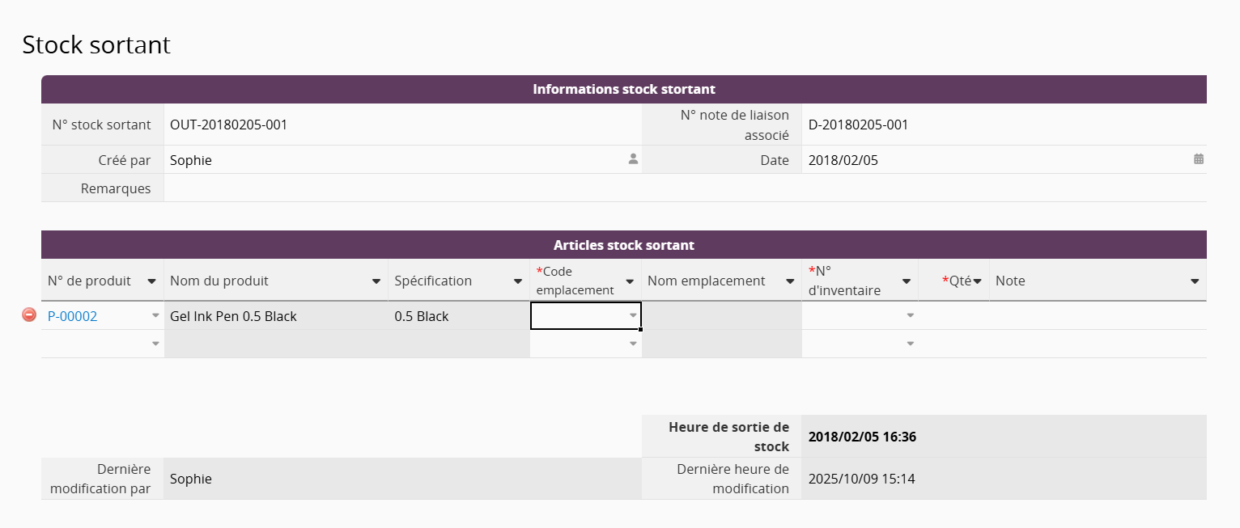Open the Nom emplacement column header dropdown
This screenshot has width=1240, height=528.
[790, 281]
